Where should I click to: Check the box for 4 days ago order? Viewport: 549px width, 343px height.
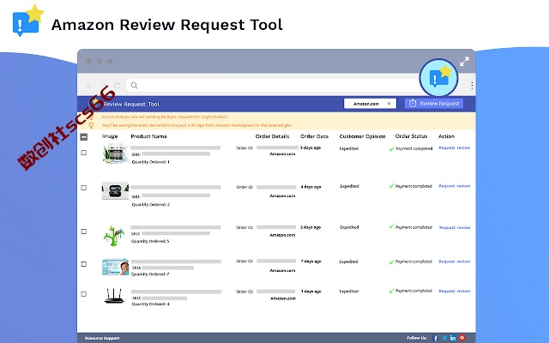[x=84, y=188]
